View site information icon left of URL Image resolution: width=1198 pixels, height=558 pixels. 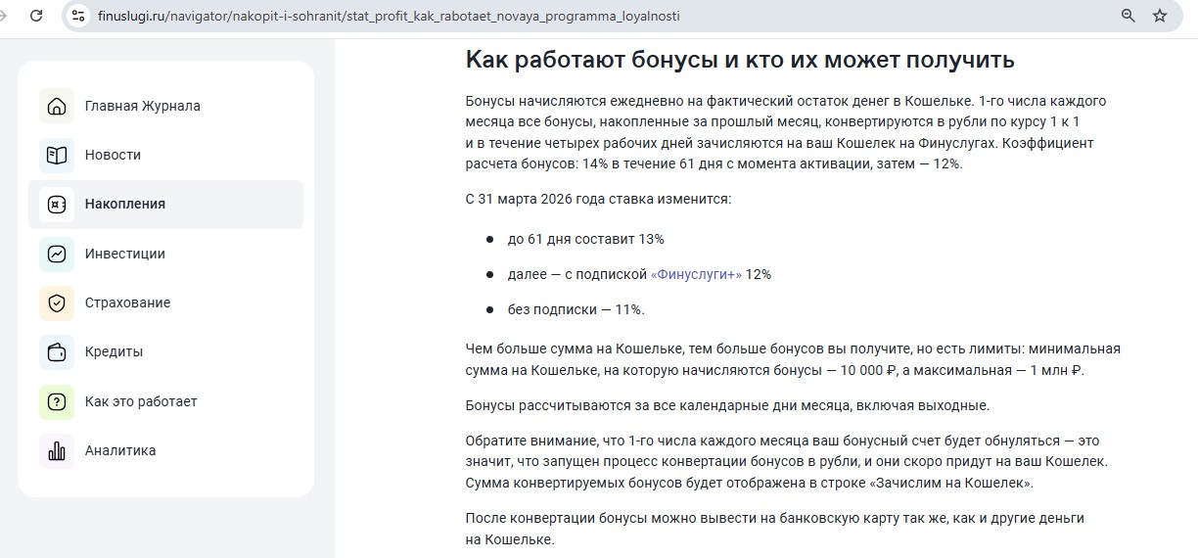click(80, 16)
